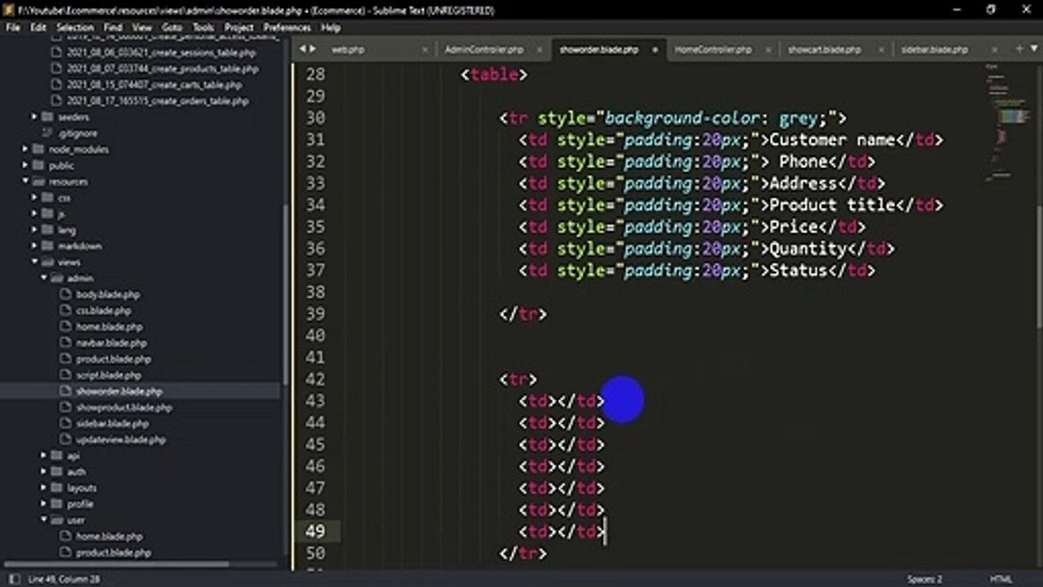
Task: Open the Goto menu
Action: 172,27
